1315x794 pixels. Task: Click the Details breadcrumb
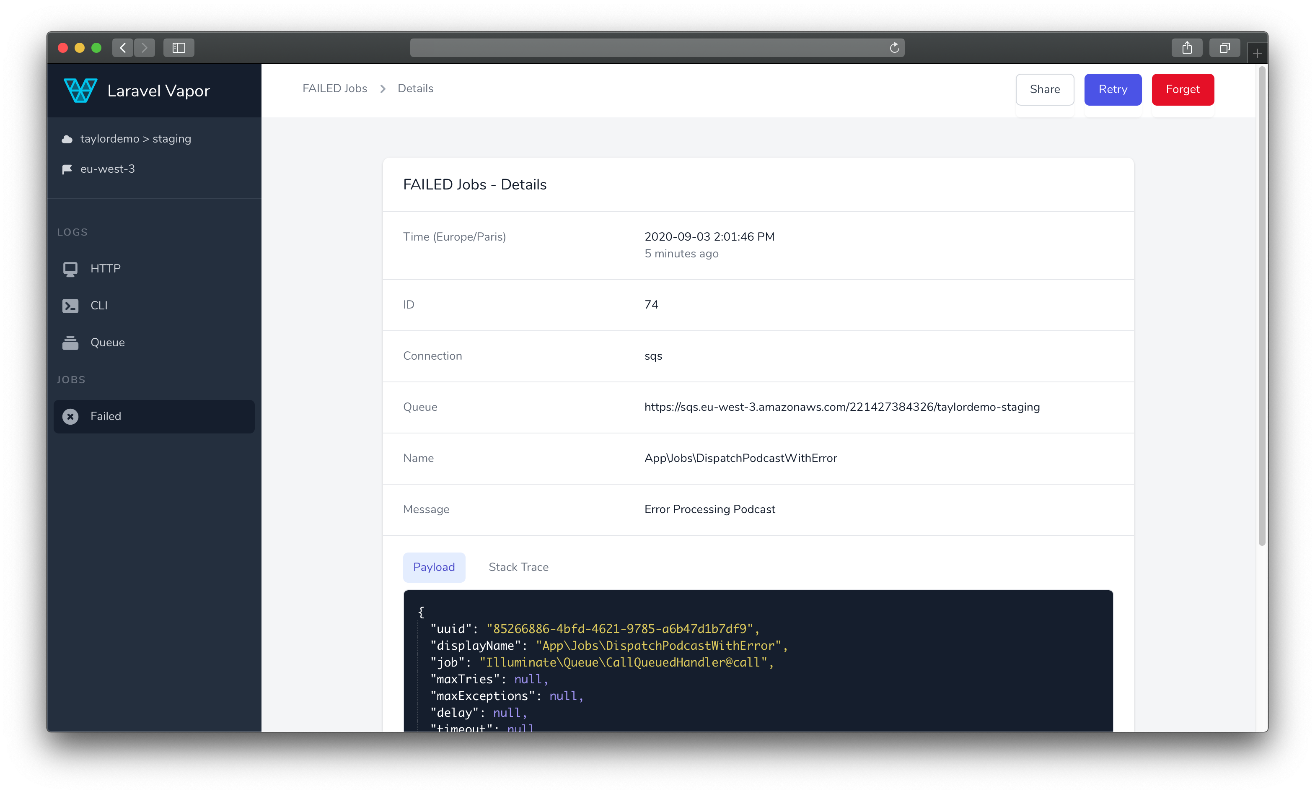point(415,88)
